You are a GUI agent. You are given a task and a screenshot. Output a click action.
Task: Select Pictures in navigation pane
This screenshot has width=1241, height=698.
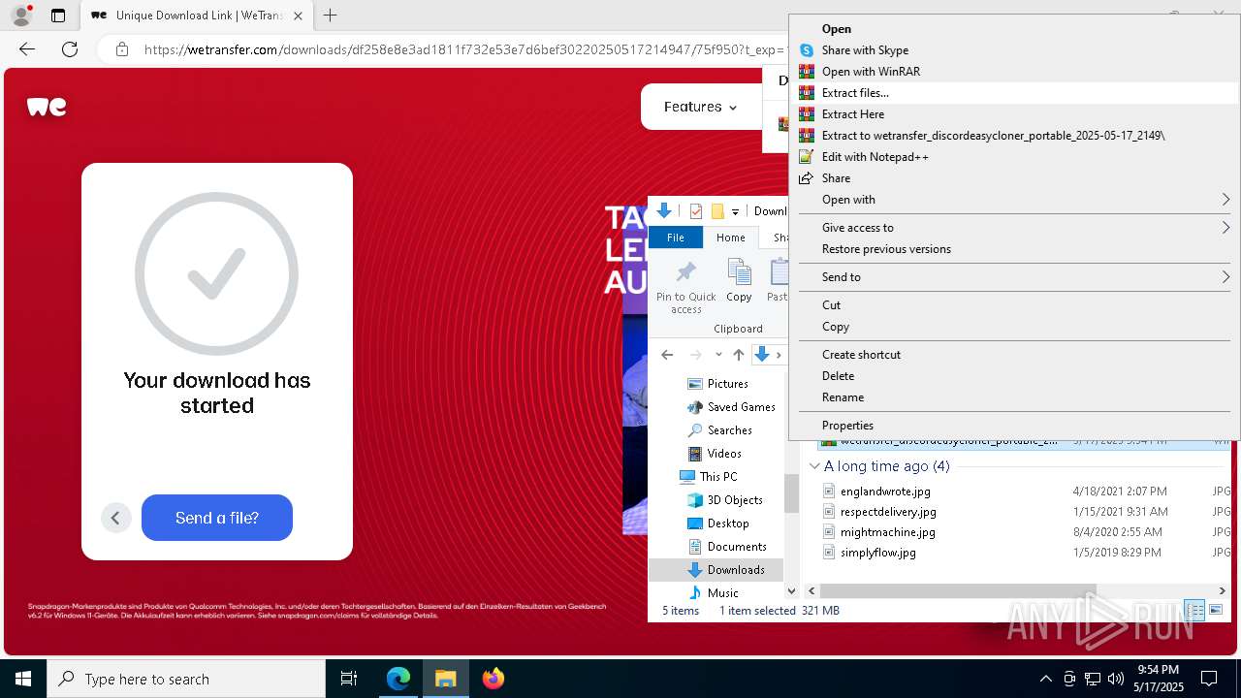(x=728, y=384)
